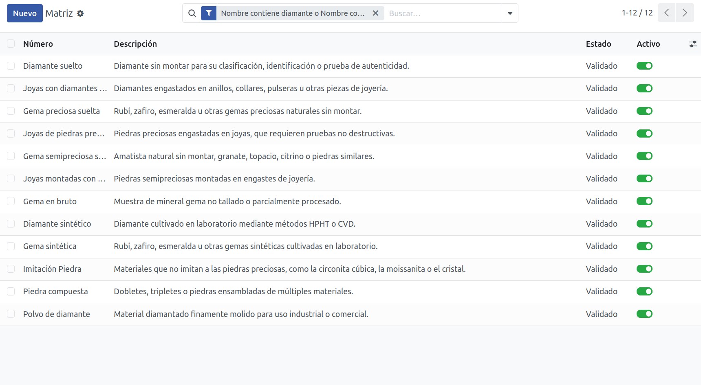Open optional columns adjust icon
Screen dimensions: 701x385
pos(693,44)
